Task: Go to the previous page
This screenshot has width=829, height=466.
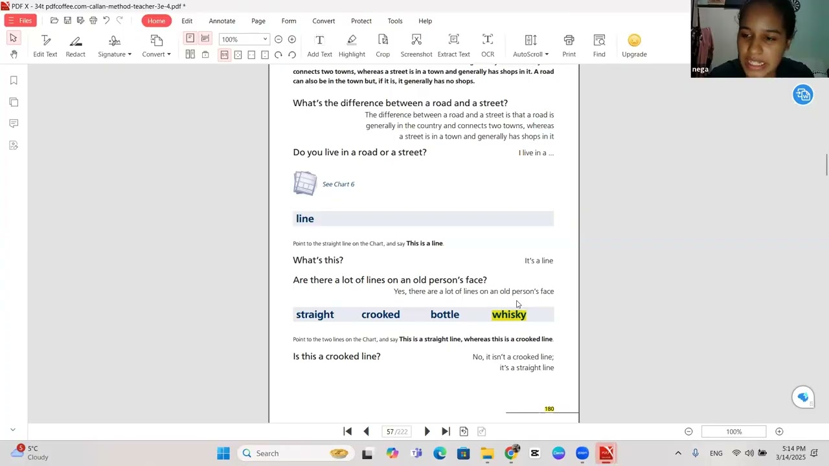Action: coord(366,432)
